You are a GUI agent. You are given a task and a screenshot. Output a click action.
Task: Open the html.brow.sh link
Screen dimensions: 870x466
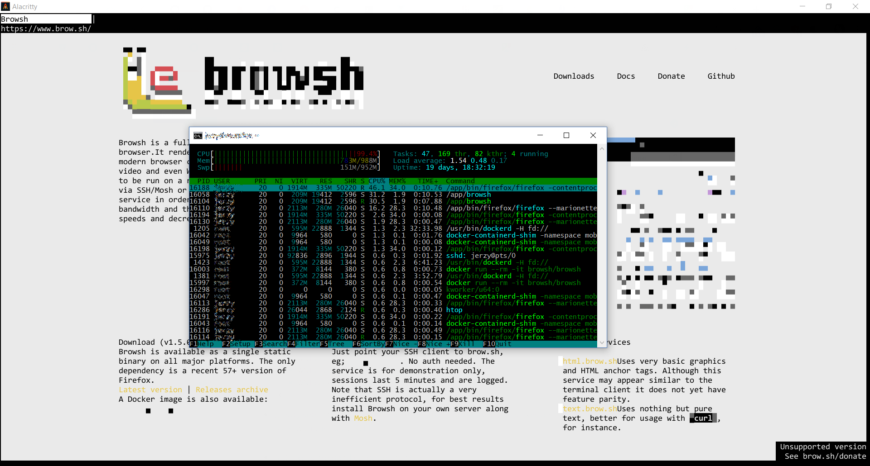pyautogui.click(x=590, y=361)
